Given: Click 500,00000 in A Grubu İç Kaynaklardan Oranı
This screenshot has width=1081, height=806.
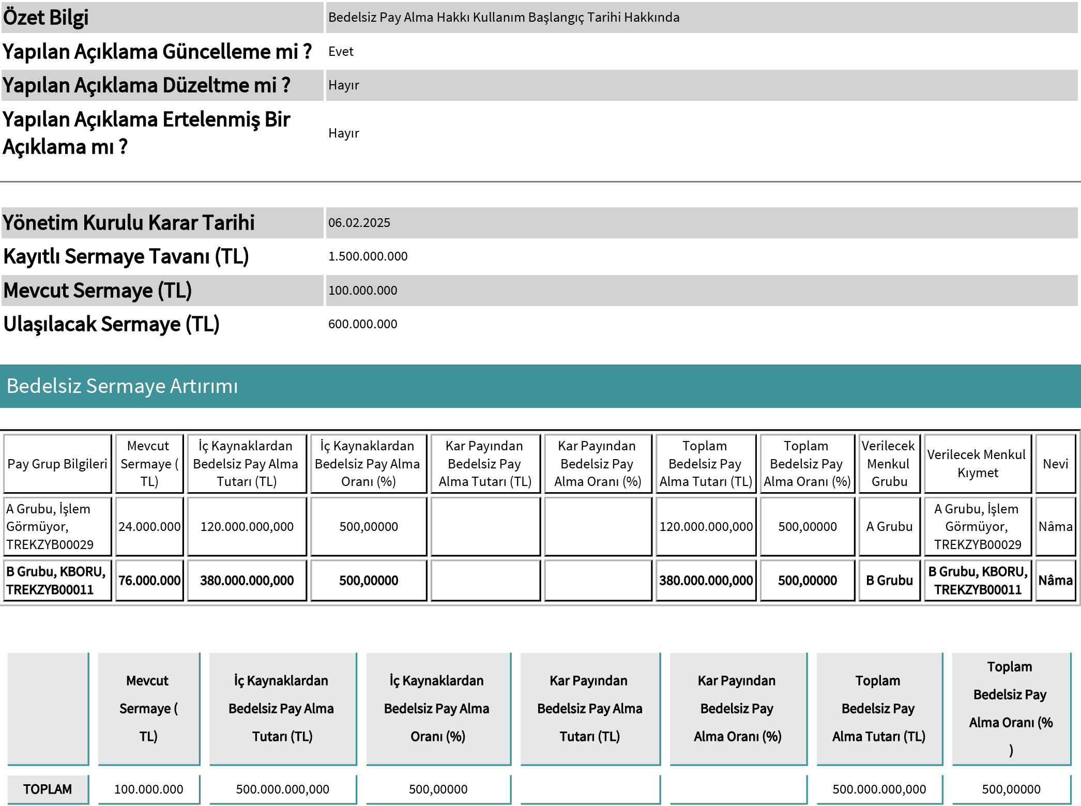Looking at the screenshot, I should click(368, 527).
